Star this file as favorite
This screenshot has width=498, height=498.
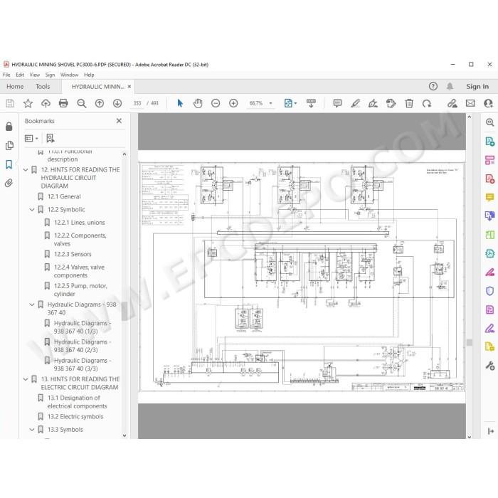[x=28, y=103]
